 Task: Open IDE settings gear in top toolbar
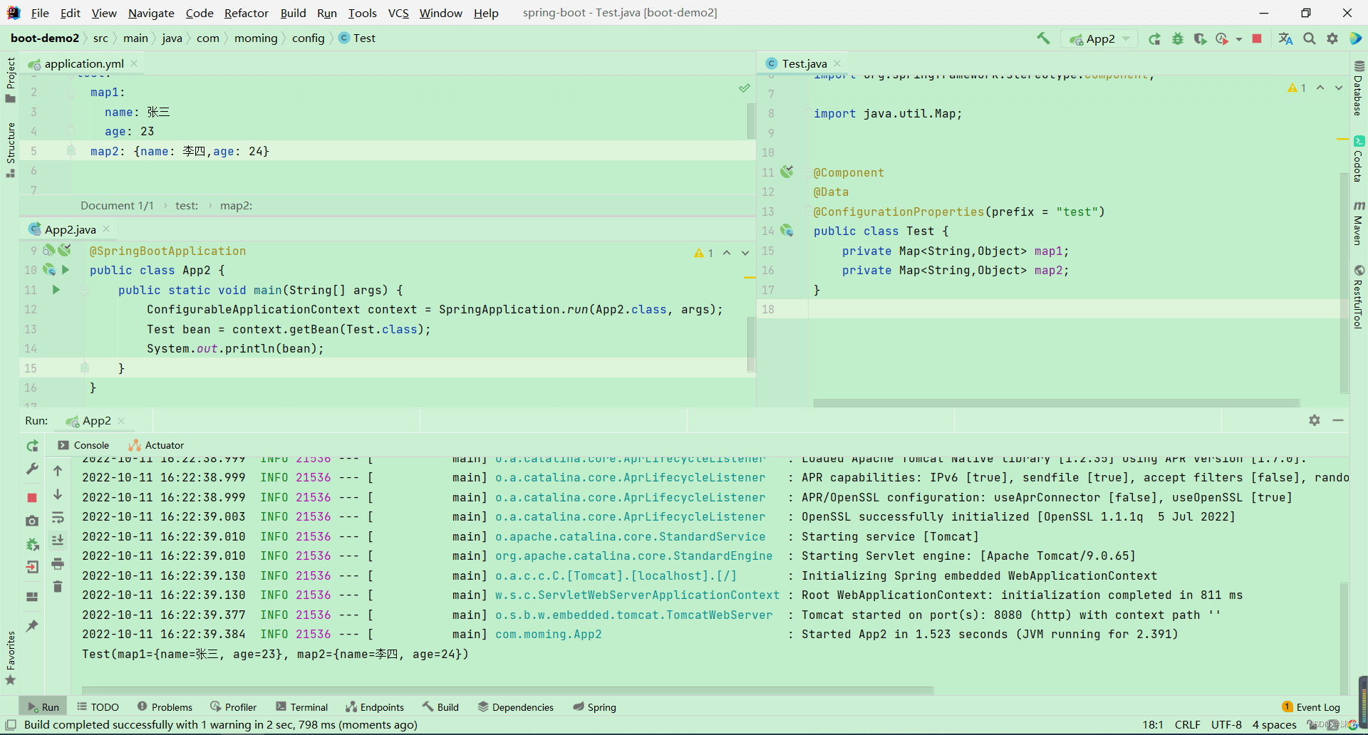point(1332,38)
